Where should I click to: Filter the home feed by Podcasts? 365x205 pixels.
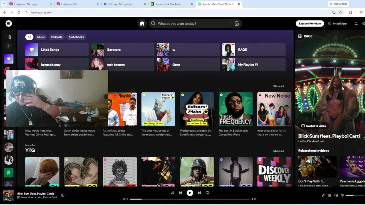(56, 37)
